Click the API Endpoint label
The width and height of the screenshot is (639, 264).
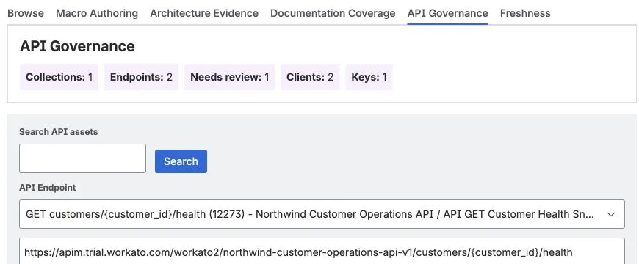(47, 188)
